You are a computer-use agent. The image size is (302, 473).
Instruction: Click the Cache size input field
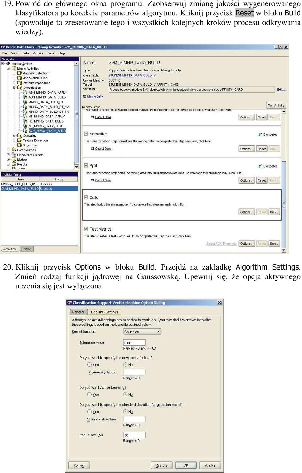coord(134,435)
